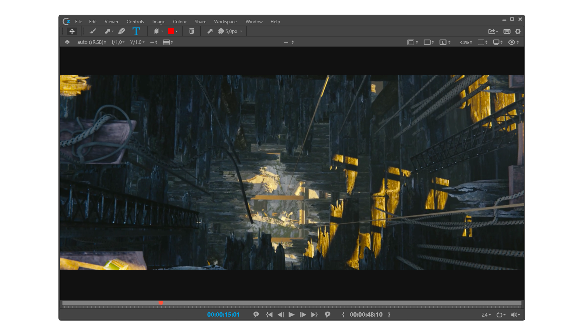This screenshot has height=336, width=581.
Task: Go to the last frame
Action: tap(314, 315)
